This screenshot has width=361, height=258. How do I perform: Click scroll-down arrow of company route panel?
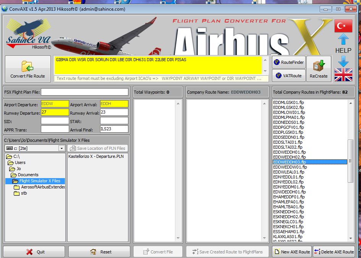coord(264,238)
